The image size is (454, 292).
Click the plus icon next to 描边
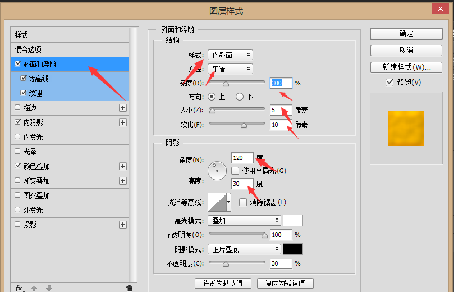pyautogui.click(x=123, y=108)
